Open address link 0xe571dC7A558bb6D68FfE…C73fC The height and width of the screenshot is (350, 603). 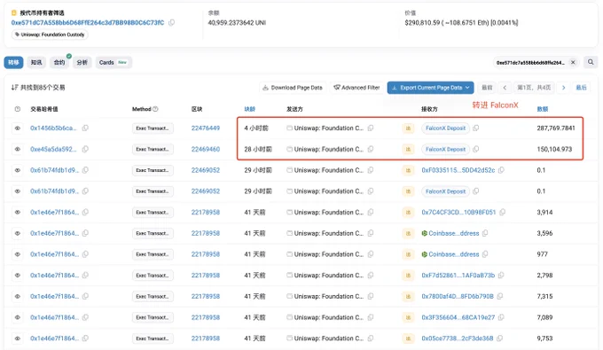pos(88,23)
